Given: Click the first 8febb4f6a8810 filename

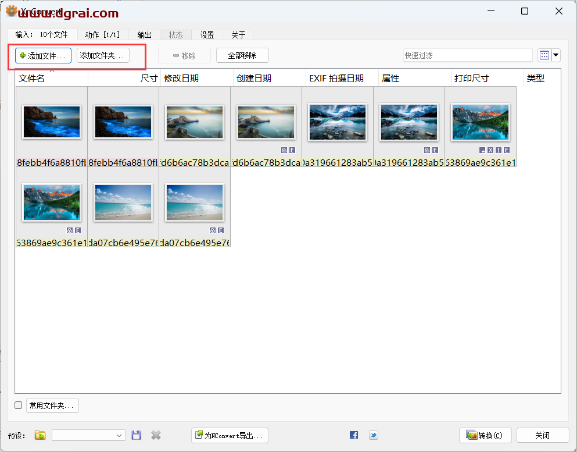Looking at the screenshot, I should (52, 162).
